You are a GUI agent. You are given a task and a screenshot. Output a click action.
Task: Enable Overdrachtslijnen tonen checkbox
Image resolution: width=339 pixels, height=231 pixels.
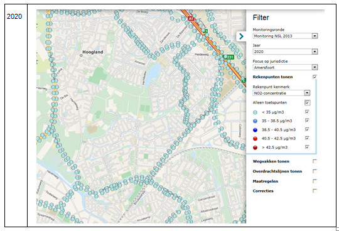315,171
